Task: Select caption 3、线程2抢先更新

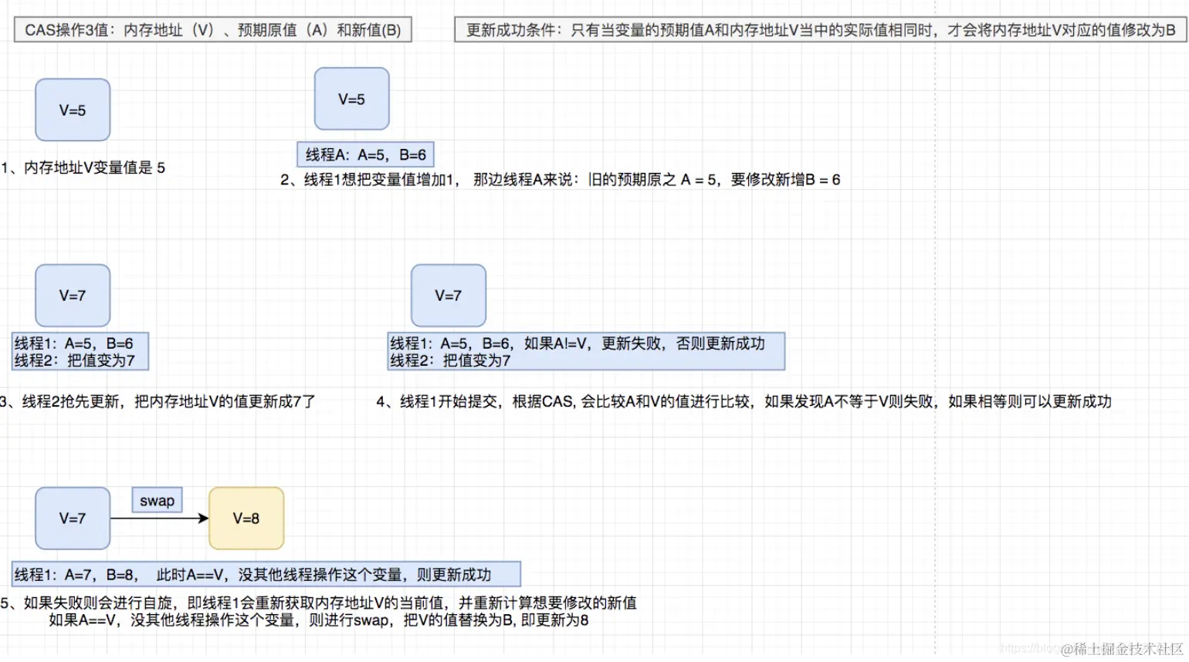Action: tap(158, 401)
